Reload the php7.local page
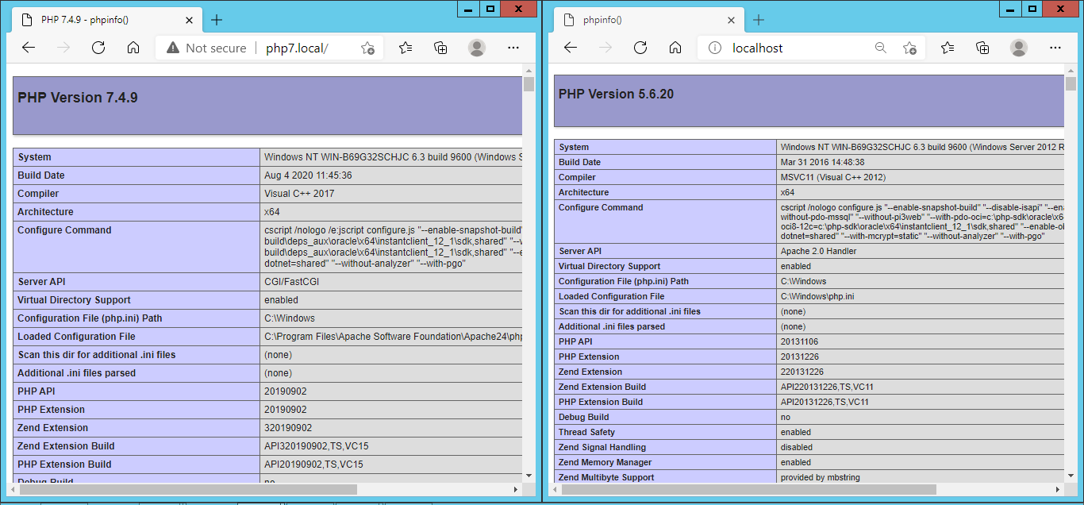The width and height of the screenshot is (1084, 505). 98,48
